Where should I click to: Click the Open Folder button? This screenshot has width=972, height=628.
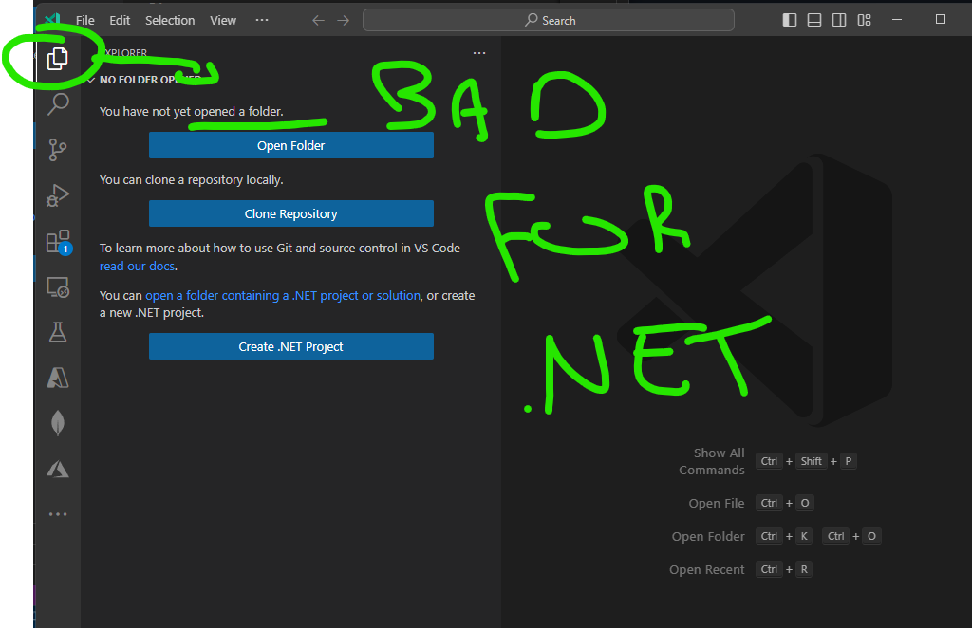pos(291,145)
